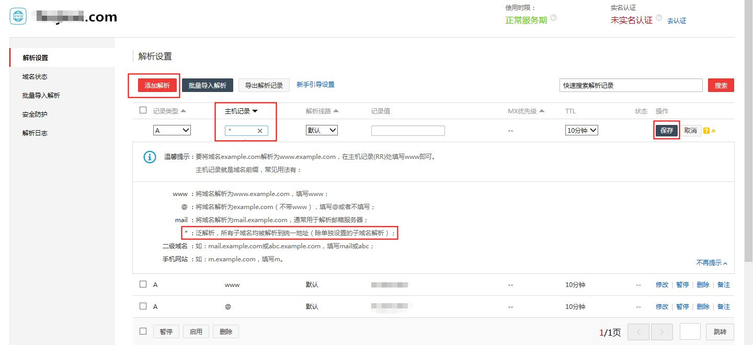Open the tooltip icon beside 正常服务期
This screenshot has height=345, width=753.
(553, 17)
